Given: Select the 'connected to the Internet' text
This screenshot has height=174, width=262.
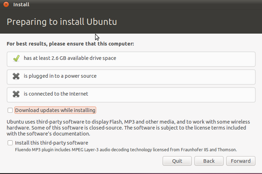Looking at the screenshot, I should (x=58, y=94).
